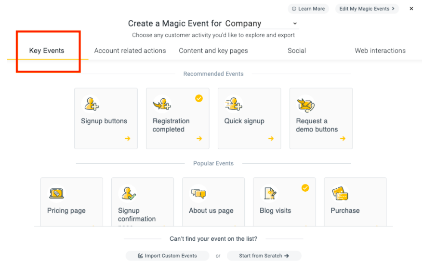Click the About us chat-bubble icon
The width and height of the screenshot is (423, 275).
199,194
